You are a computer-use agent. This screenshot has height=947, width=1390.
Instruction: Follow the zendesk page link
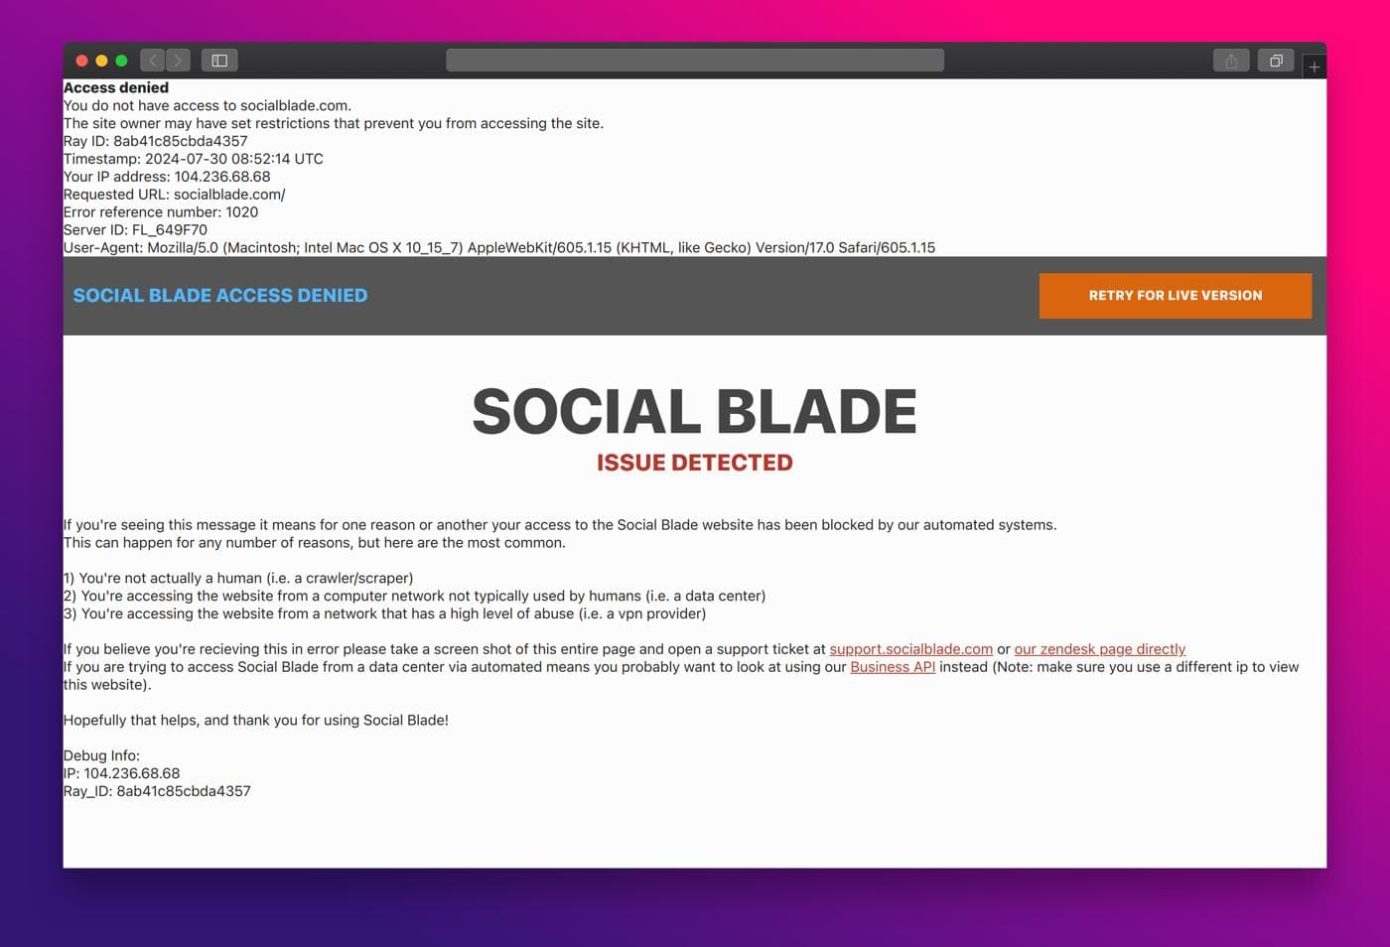pyautogui.click(x=1099, y=648)
